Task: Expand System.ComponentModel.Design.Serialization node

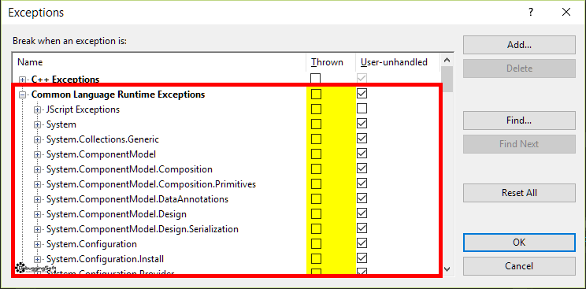Action: (x=37, y=229)
